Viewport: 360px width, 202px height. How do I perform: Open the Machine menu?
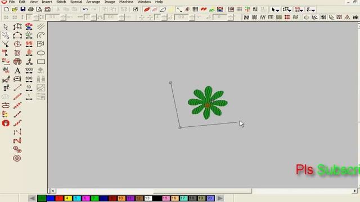pyautogui.click(x=126, y=2)
